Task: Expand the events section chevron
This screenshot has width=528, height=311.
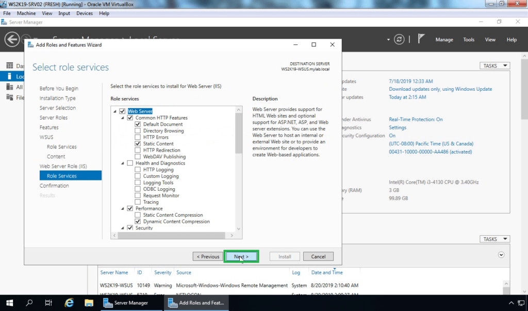Action: point(501,255)
